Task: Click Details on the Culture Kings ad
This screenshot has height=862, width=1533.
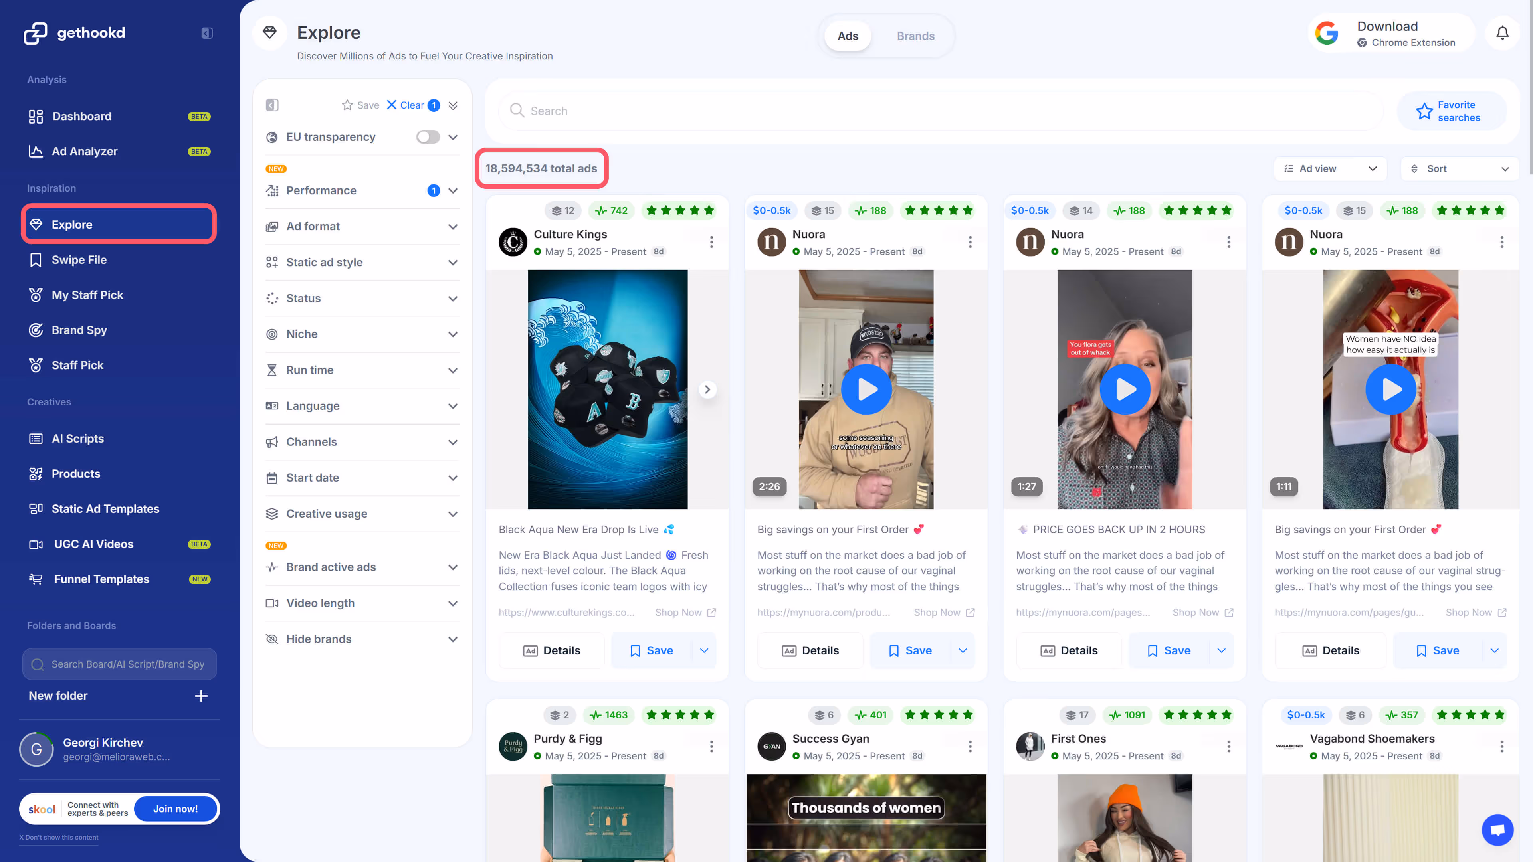Action: [552, 651]
